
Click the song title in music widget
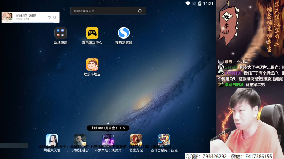26,16
